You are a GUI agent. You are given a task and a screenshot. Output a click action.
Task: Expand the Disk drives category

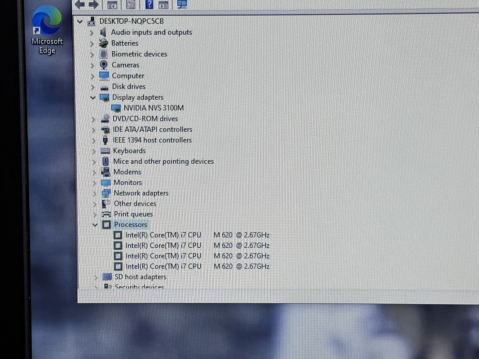tap(92, 87)
